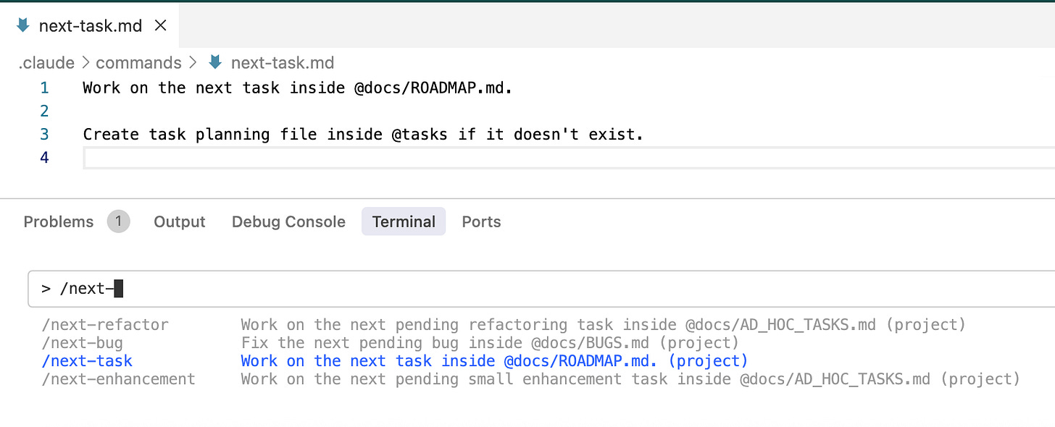
Task: Select the highlighted /next-task command
Action: [x=87, y=360]
